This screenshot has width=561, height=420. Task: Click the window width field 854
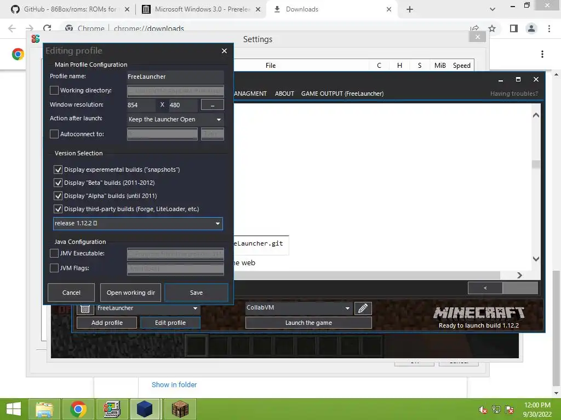pos(141,105)
